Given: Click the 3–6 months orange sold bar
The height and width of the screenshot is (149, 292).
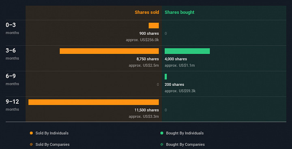Looking at the screenshot, I should click(x=109, y=51).
